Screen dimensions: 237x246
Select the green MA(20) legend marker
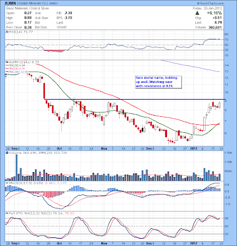point(7,65)
